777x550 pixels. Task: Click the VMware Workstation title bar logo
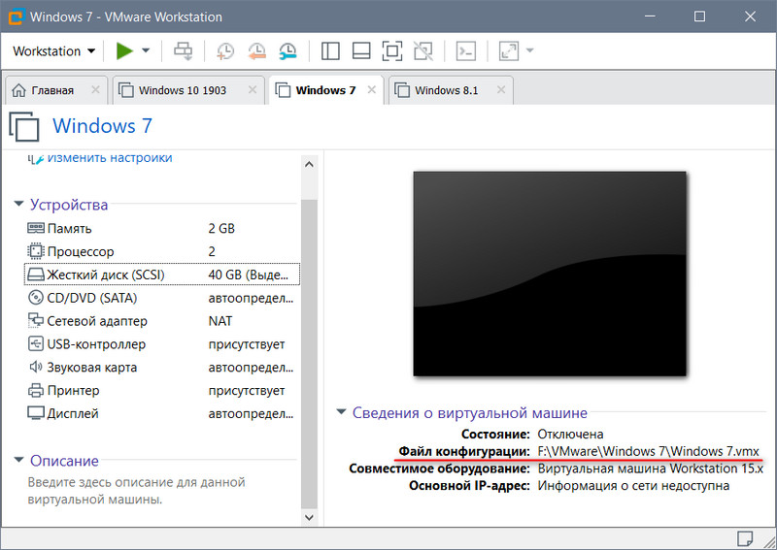click(16, 16)
